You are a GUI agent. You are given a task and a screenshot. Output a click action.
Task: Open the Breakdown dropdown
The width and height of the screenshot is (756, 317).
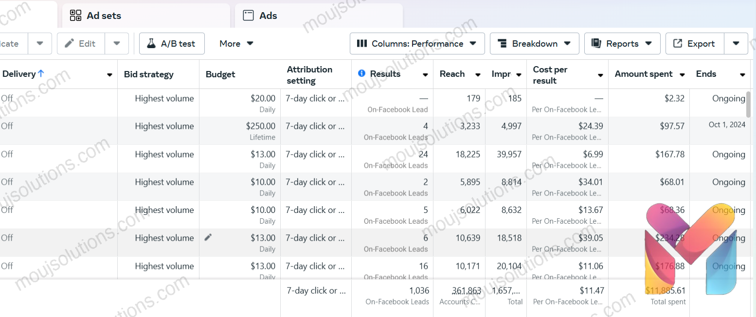535,44
